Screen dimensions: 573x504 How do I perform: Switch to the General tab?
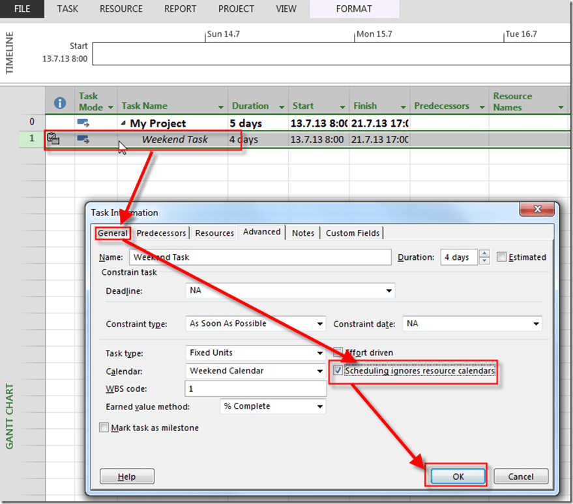tap(113, 233)
